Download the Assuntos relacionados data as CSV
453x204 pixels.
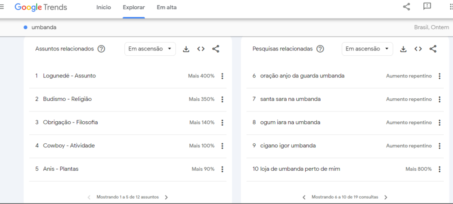(x=186, y=49)
